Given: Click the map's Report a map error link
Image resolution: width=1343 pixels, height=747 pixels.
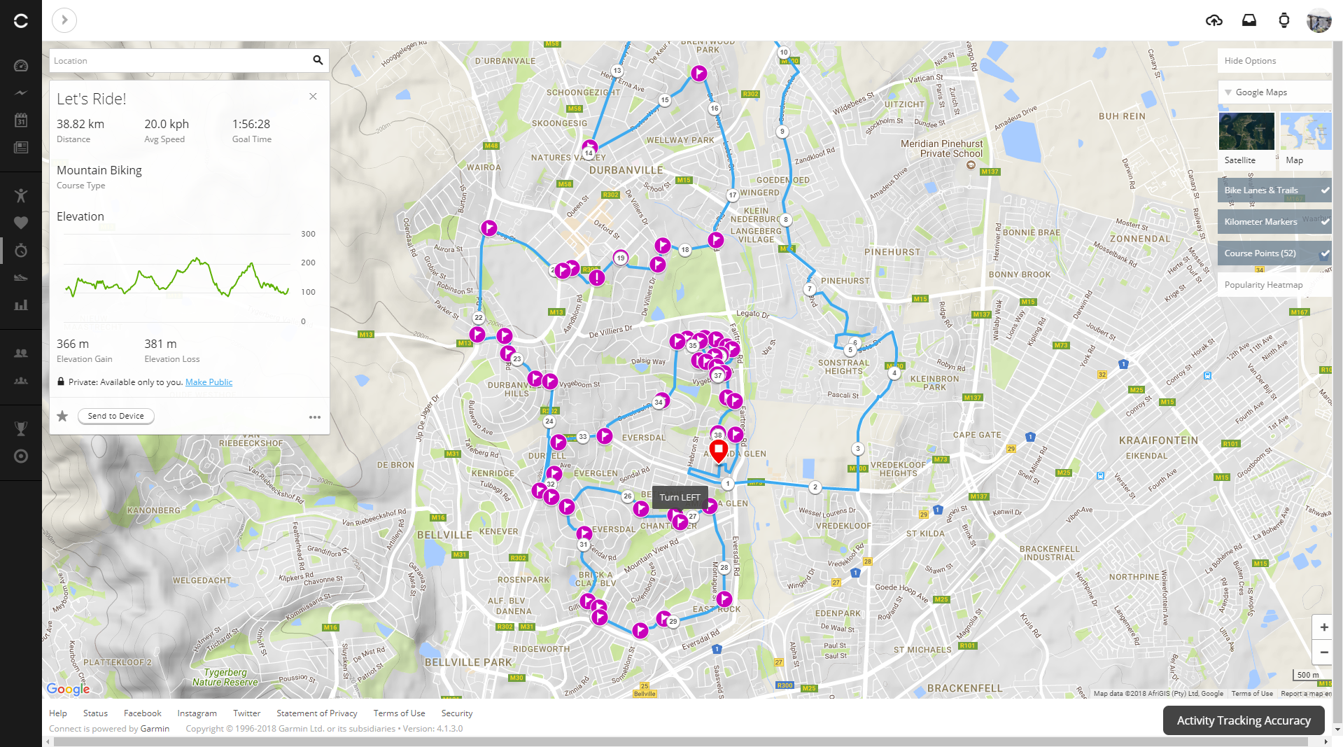Looking at the screenshot, I should 1306,694.
